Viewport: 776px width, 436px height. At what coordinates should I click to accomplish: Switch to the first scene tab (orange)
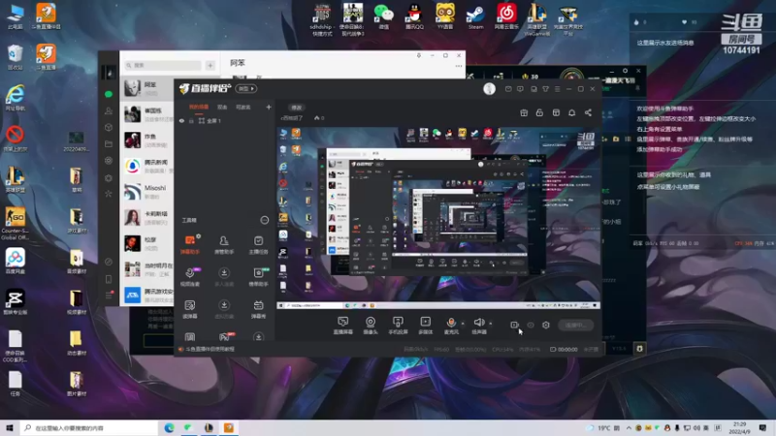pyautogui.click(x=199, y=107)
